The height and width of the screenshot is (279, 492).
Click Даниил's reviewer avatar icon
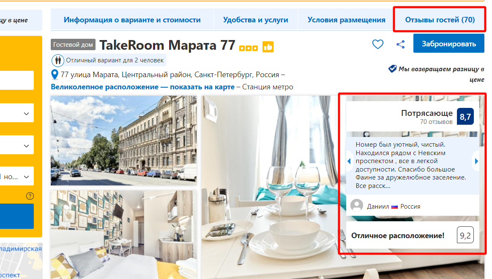click(357, 206)
